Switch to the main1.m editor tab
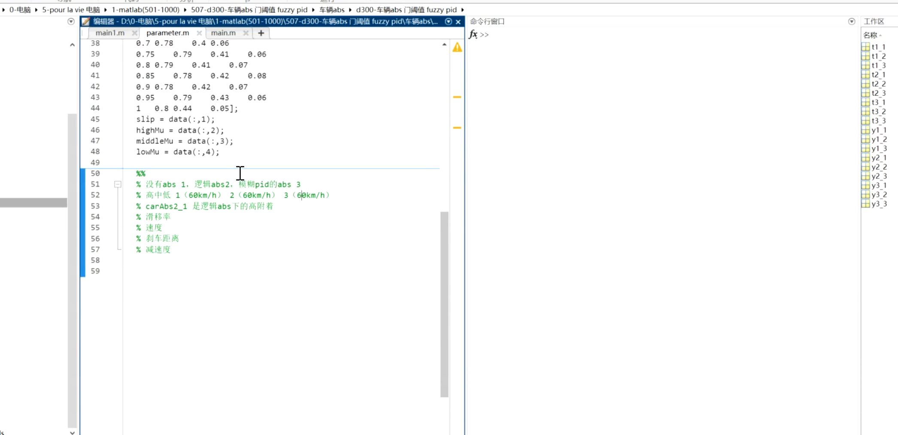 click(110, 33)
